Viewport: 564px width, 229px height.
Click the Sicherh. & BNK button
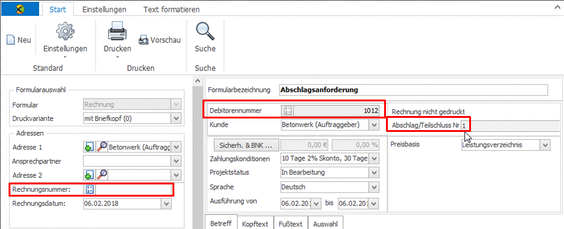tap(247, 145)
